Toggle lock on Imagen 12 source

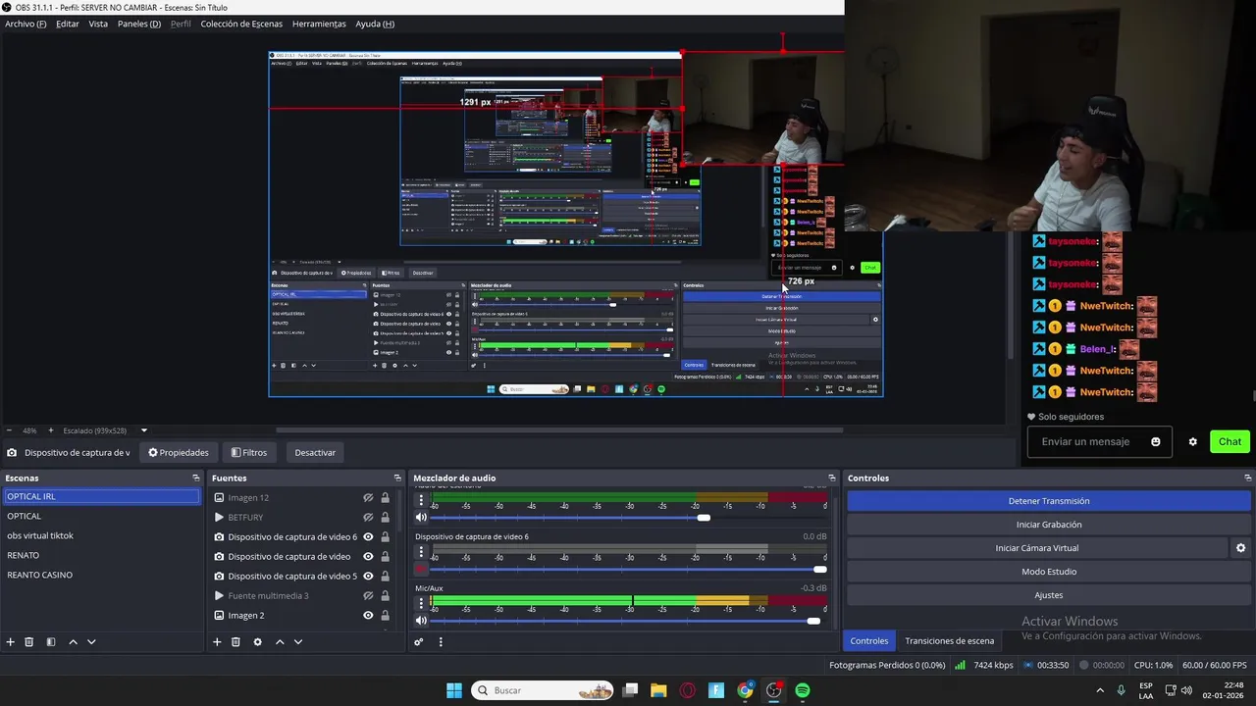385,497
